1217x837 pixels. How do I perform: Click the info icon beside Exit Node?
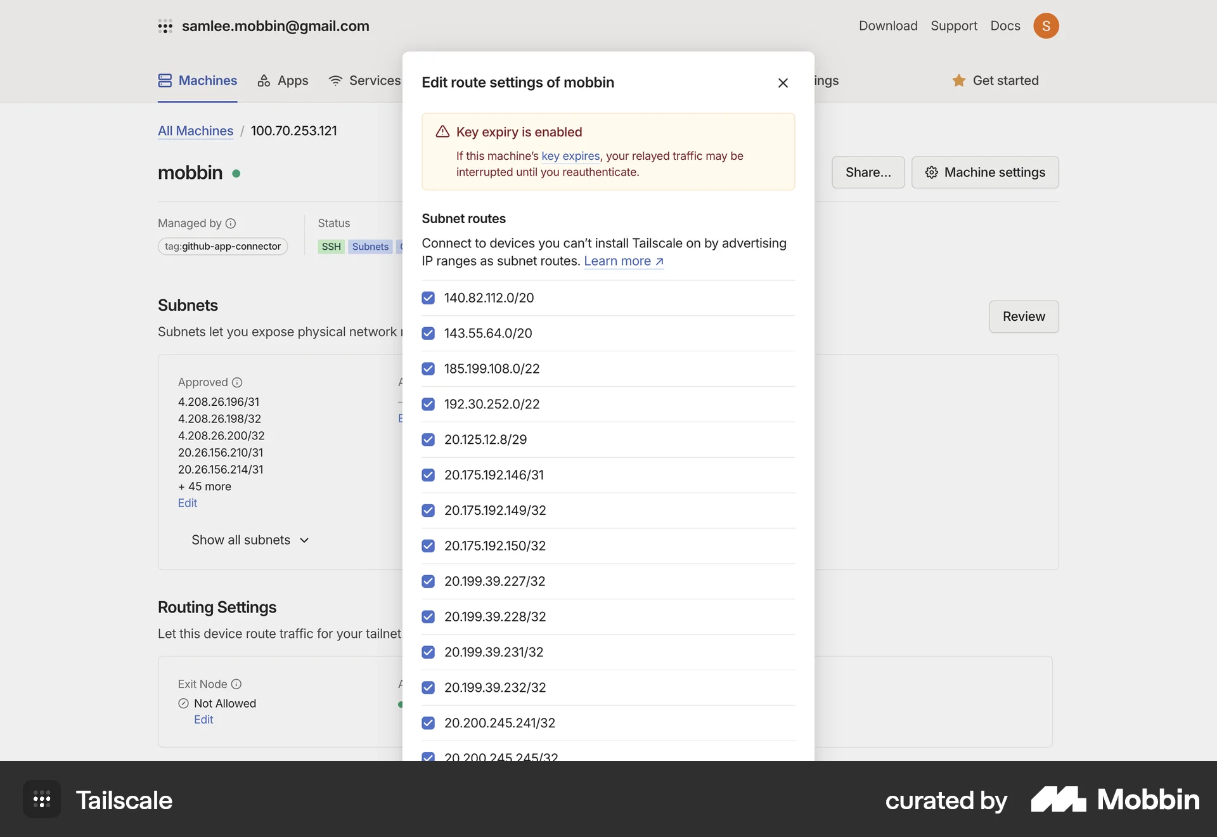(x=236, y=684)
